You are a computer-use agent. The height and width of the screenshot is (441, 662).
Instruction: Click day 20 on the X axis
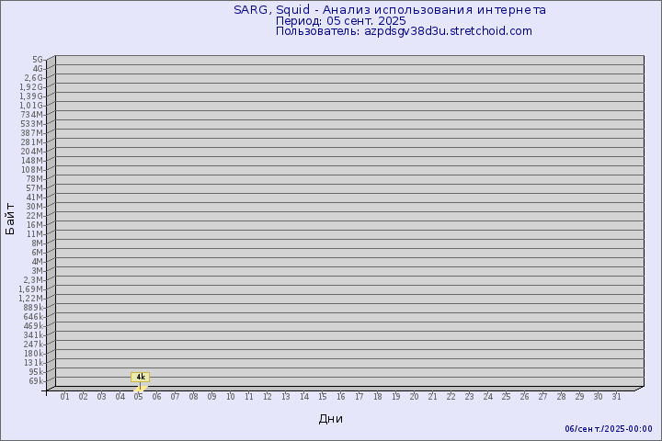click(414, 397)
